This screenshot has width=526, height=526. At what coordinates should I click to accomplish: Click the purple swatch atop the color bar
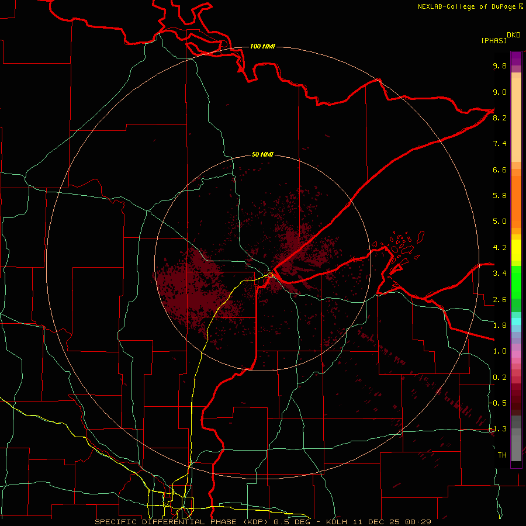tap(516, 59)
